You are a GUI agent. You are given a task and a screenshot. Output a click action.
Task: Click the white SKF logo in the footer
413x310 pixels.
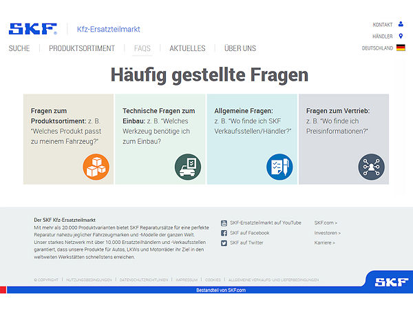pyautogui.click(x=392, y=282)
